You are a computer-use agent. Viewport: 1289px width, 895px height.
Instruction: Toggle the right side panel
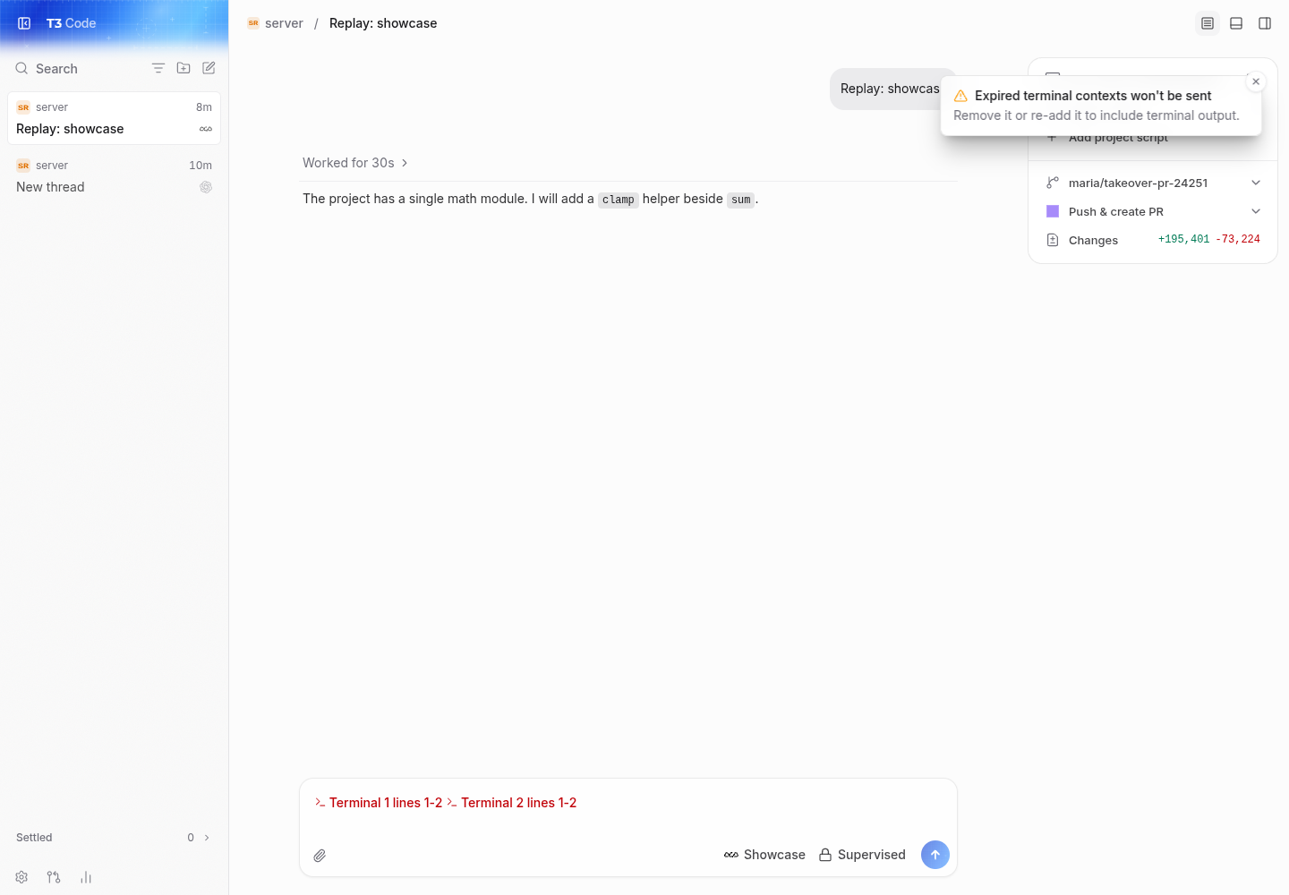pyautogui.click(x=1265, y=23)
